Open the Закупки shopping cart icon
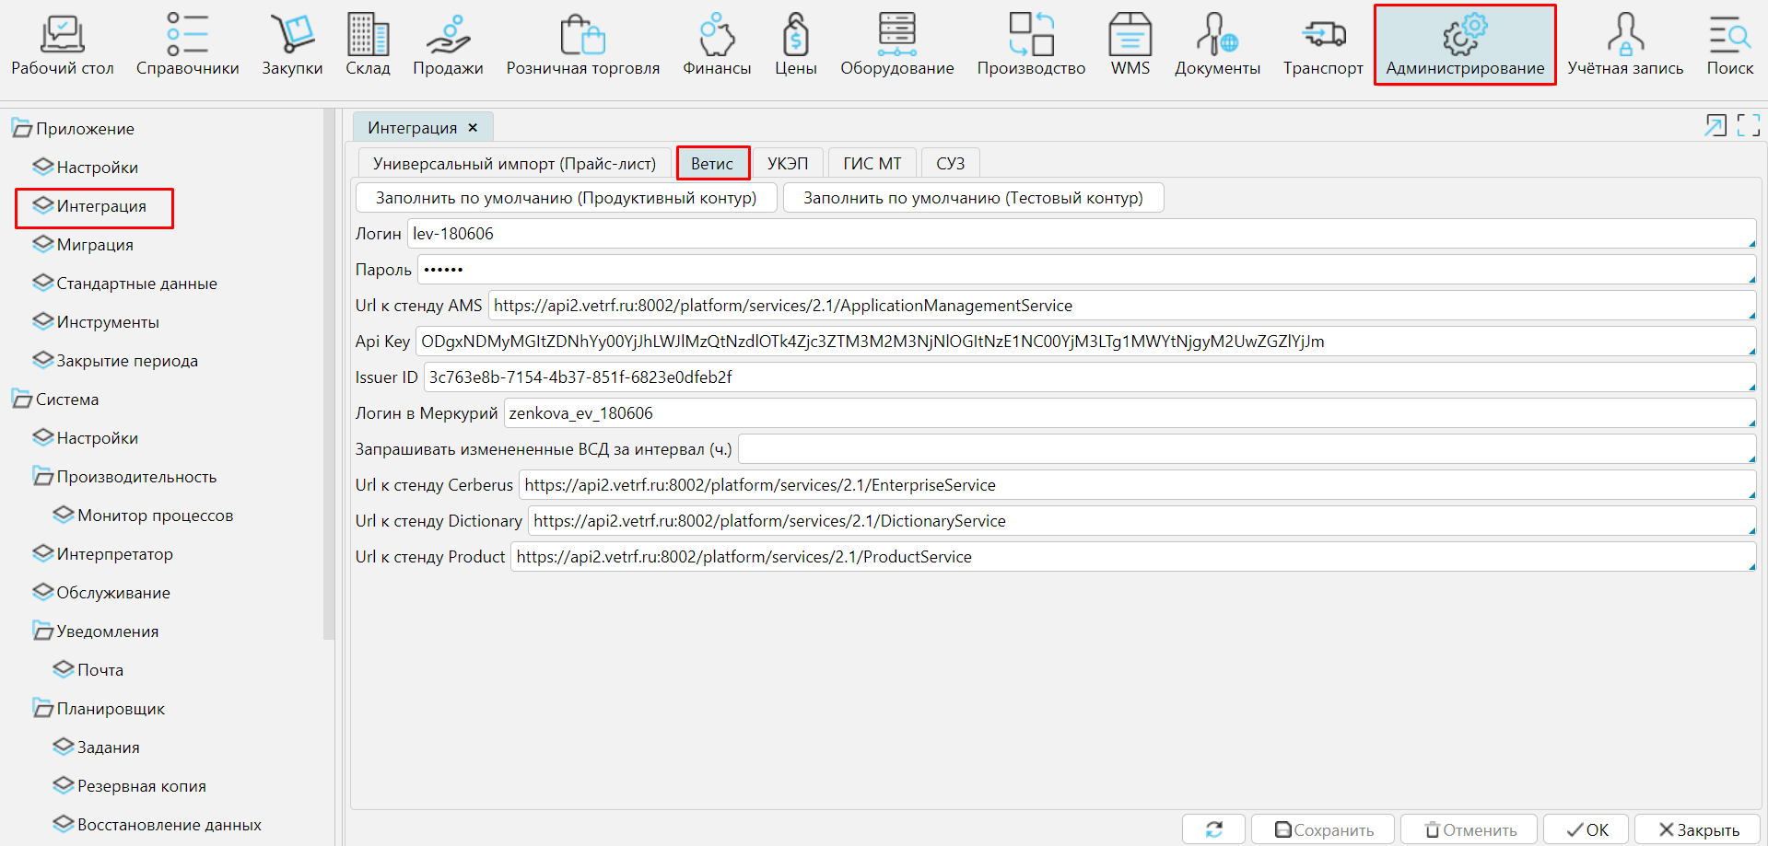The image size is (1768, 846). coord(292,35)
